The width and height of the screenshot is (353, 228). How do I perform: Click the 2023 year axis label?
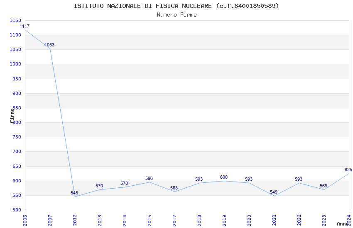pos(324,220)
